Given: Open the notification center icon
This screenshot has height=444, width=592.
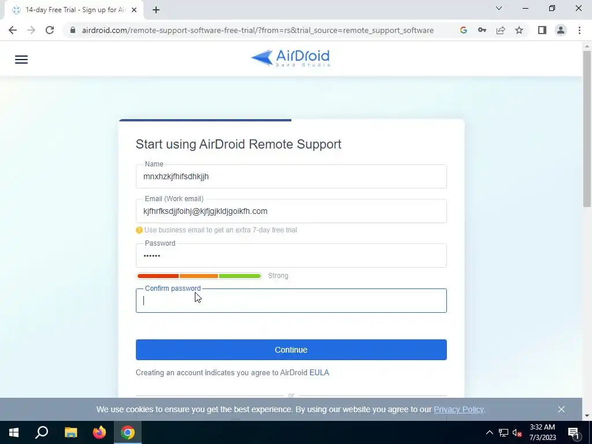Looking at the screenshot, I should pos(573,432).
